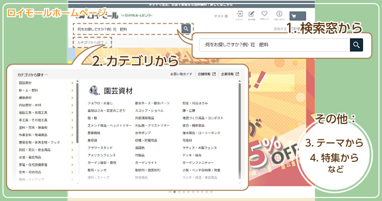Click ガーデン雑貨・置物 in the subcategory list
382x201 pixels.
[102, 163]
